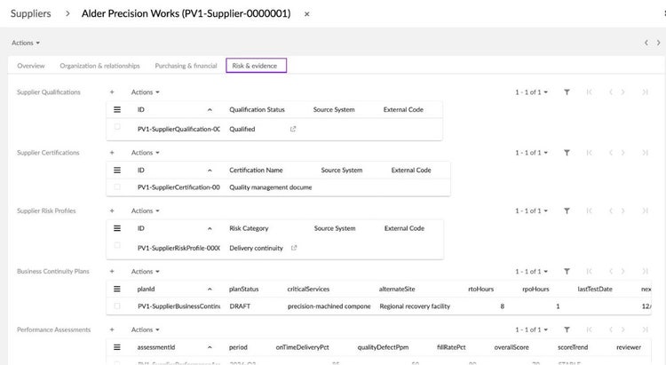This screenshot has height=365, width=666.
Task: Open the top-level Actions dropdown
Action: click(26, 43)
